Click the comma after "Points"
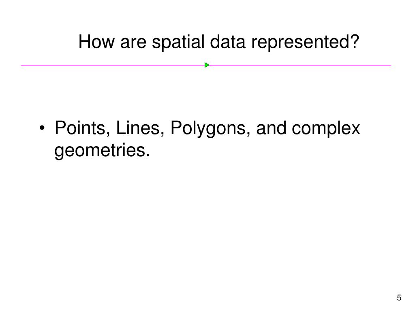This screenshot has width=415, height=311. 108,134
